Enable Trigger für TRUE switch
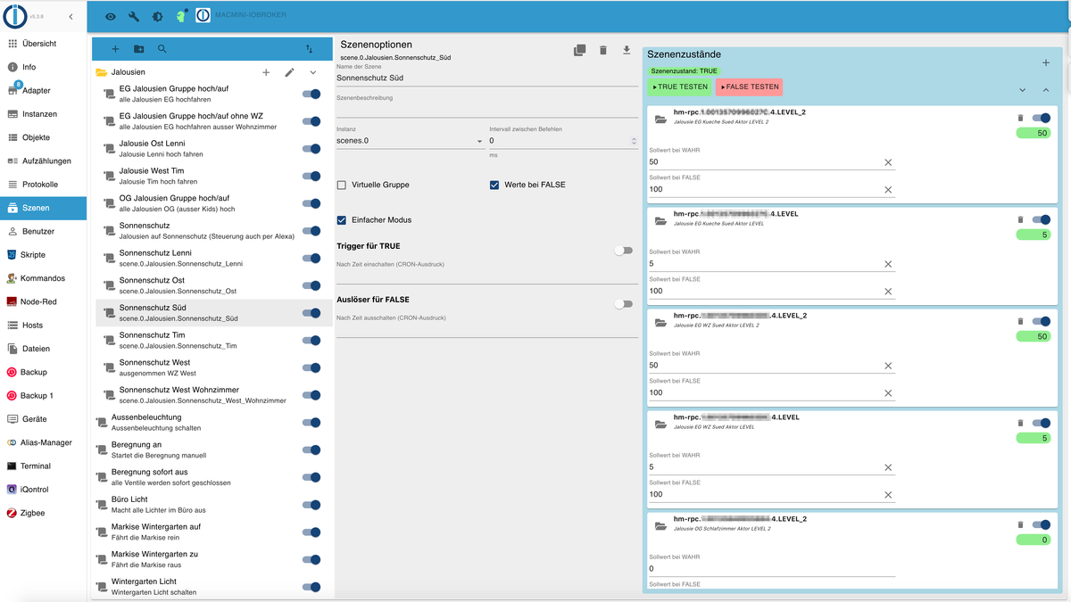 (x=623, y=251)
